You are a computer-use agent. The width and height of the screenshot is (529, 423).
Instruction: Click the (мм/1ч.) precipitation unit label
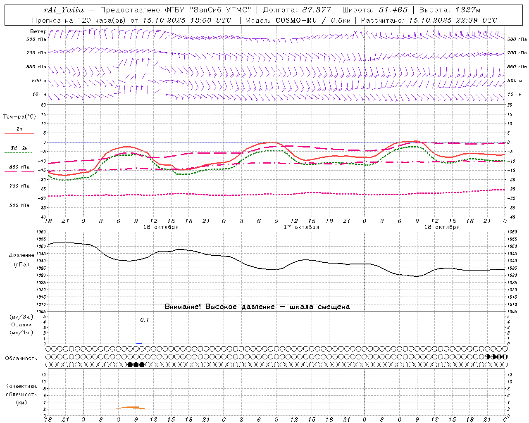click(x=21, y=333)
